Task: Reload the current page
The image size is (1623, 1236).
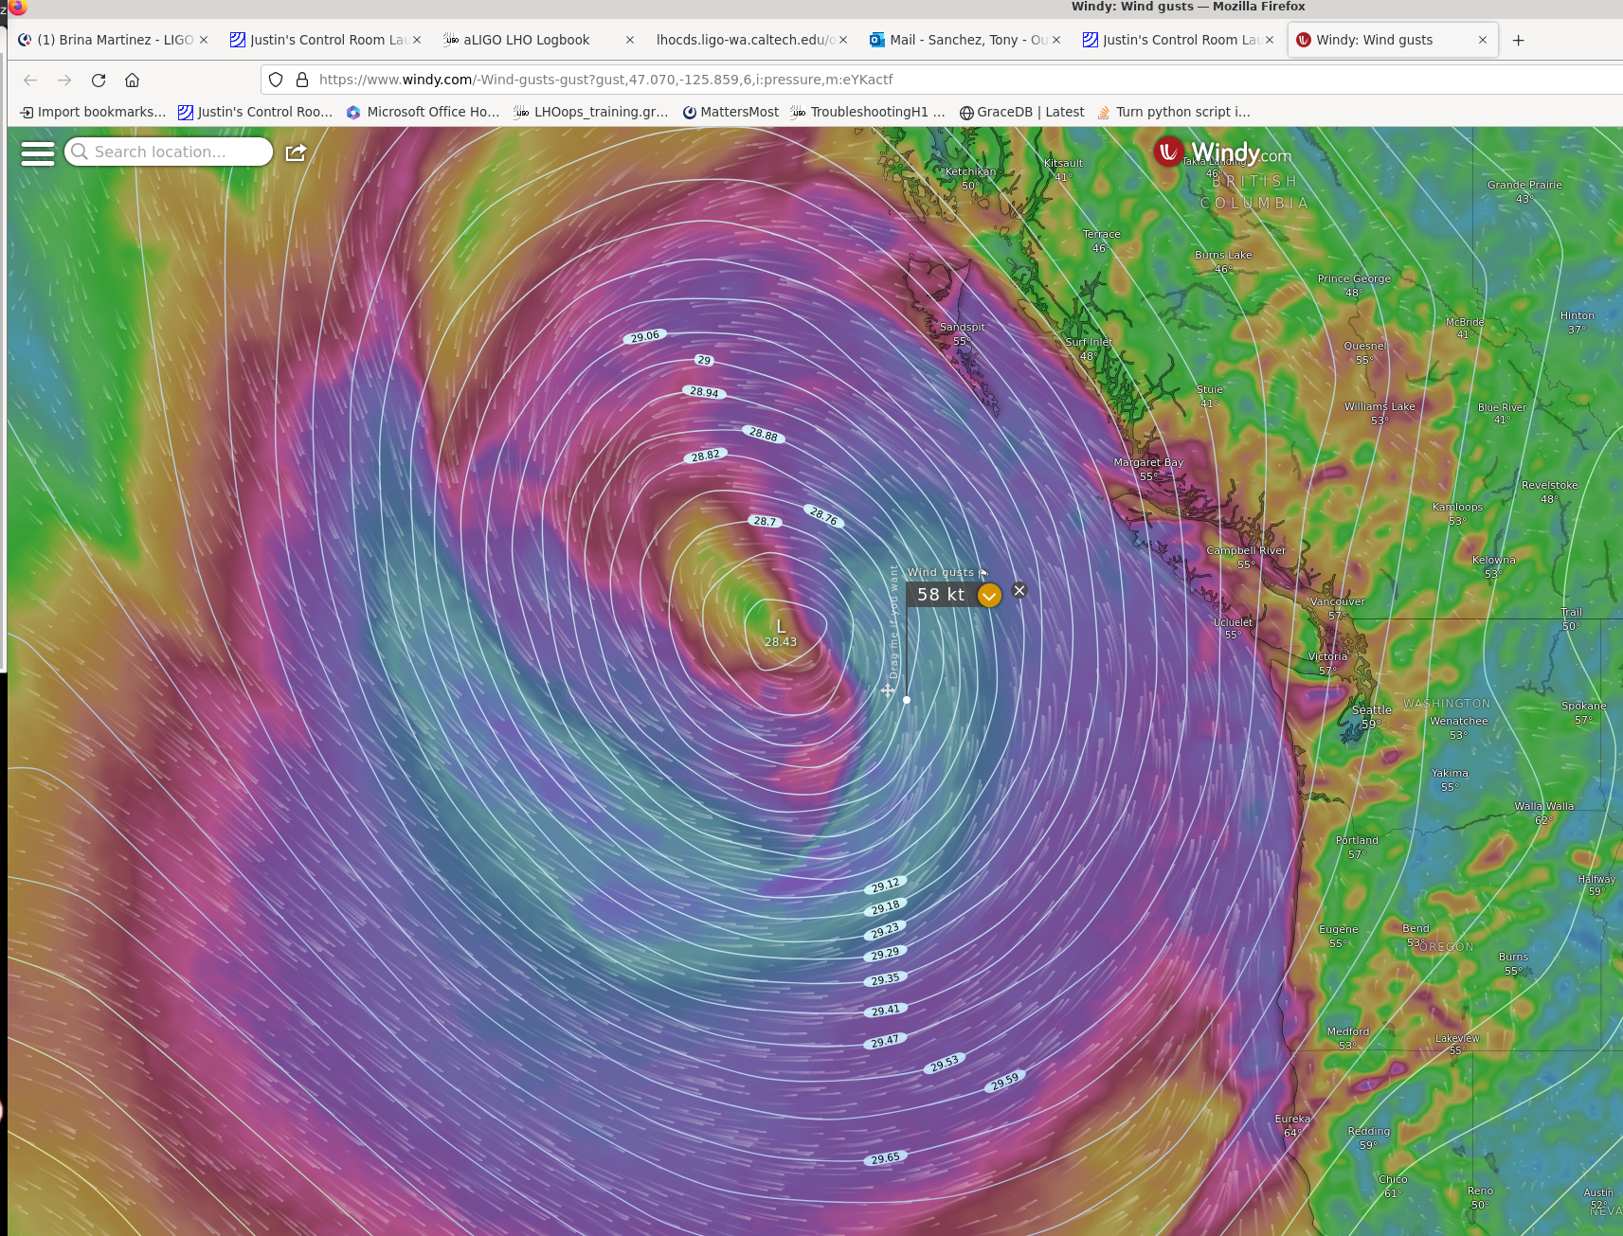Action: coord(99,80)
